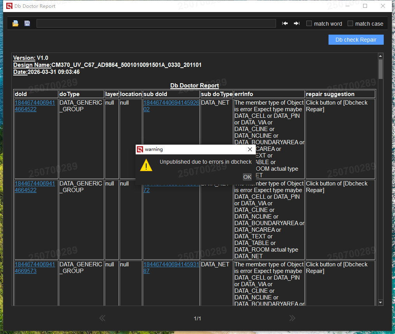Confirm the warning with OK
395x334 pixels.
coord(247,177)
